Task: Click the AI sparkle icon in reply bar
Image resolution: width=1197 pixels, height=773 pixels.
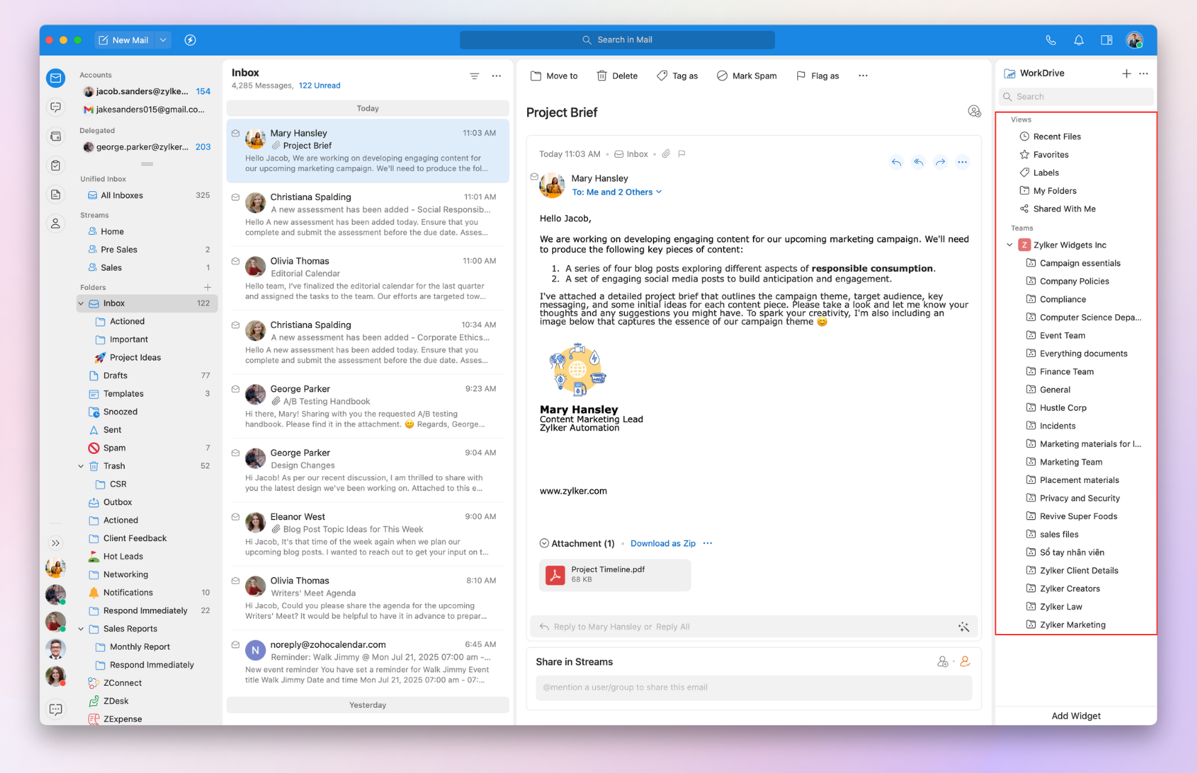Action: (x=964, y=627)
